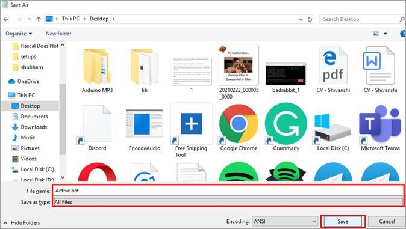
Task: Collapse the pane with Hide Folders
Action: point(22,223)
